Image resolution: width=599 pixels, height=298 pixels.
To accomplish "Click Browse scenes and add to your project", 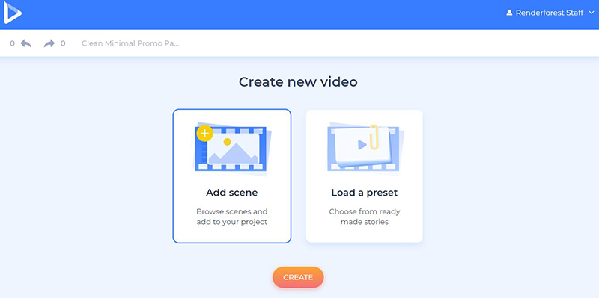I will pos(232,217).
